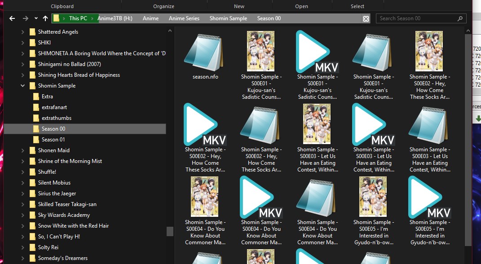Select Snow White with the Red Hair
481x264 pixels.
coord(73,226)
